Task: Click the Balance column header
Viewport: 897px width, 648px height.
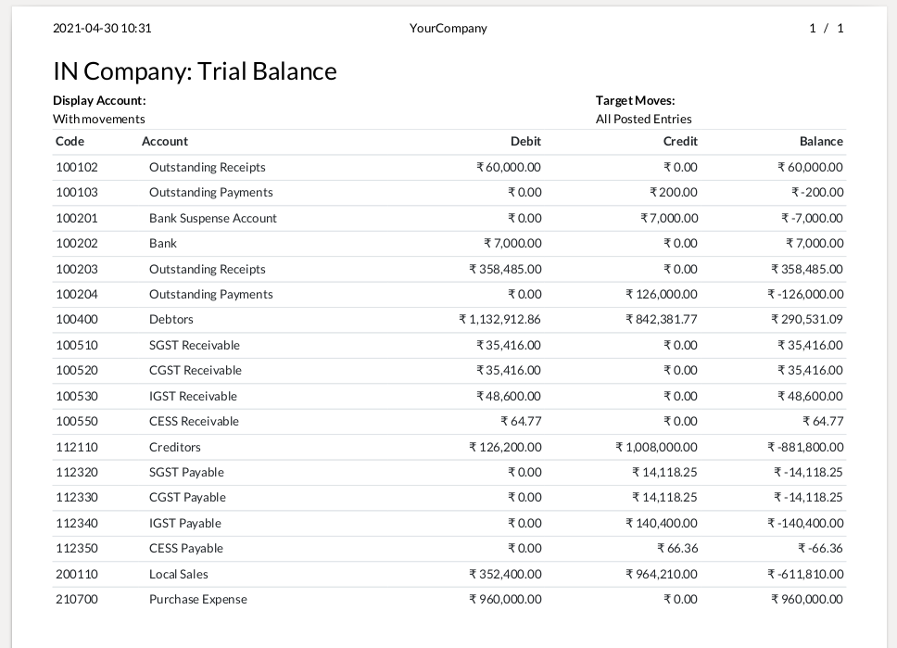Action: (x=821, y=141)
